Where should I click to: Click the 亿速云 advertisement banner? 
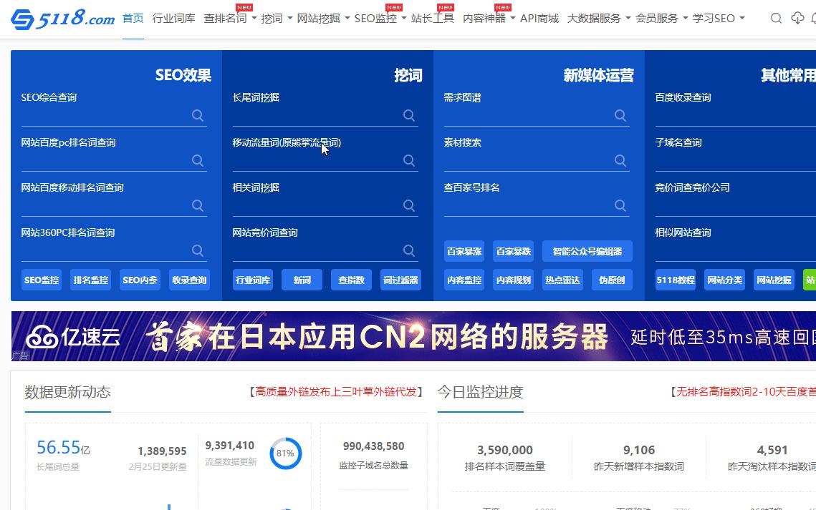[x=413, y=336]
